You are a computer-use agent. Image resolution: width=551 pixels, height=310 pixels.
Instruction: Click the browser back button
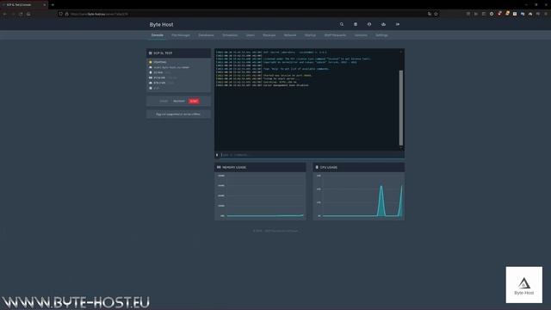point(5,14)
